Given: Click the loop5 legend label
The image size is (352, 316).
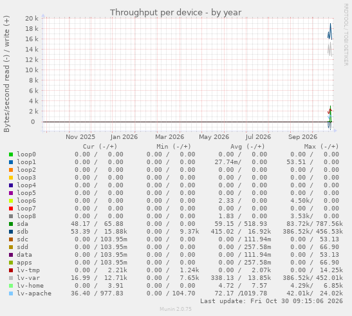Looking at the screenshot, I should coord(26,193).
